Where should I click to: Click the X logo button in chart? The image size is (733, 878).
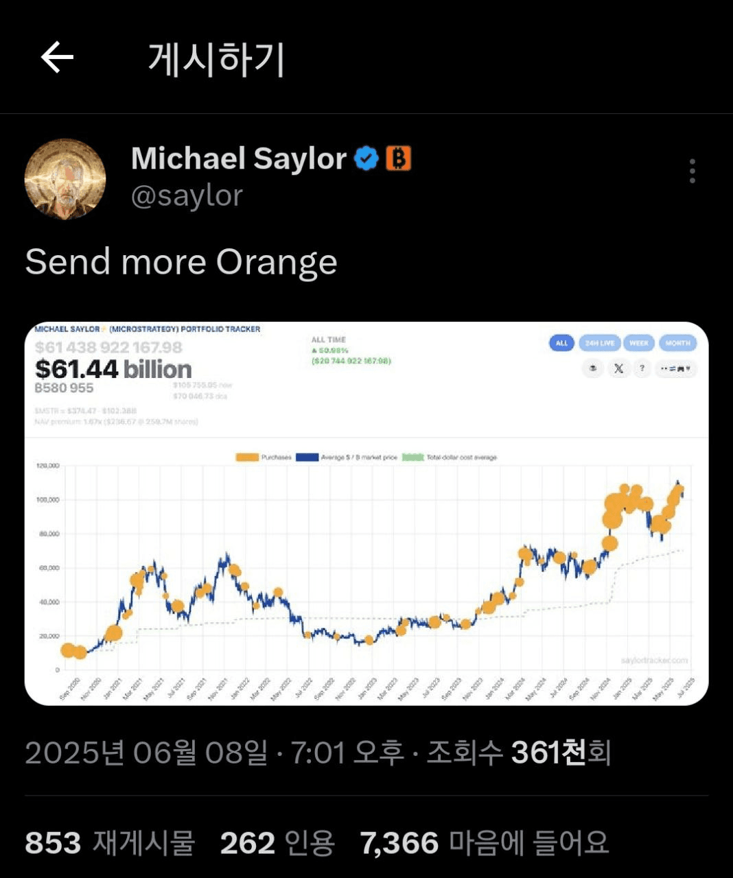618,368
